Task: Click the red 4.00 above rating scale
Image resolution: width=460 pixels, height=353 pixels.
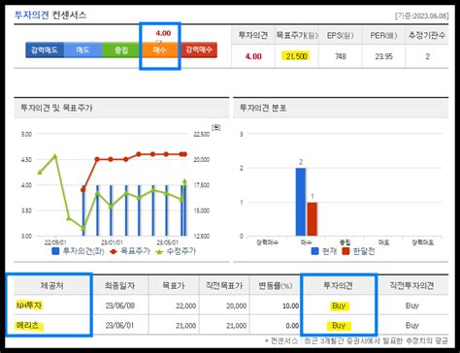Action: point(163,33)
